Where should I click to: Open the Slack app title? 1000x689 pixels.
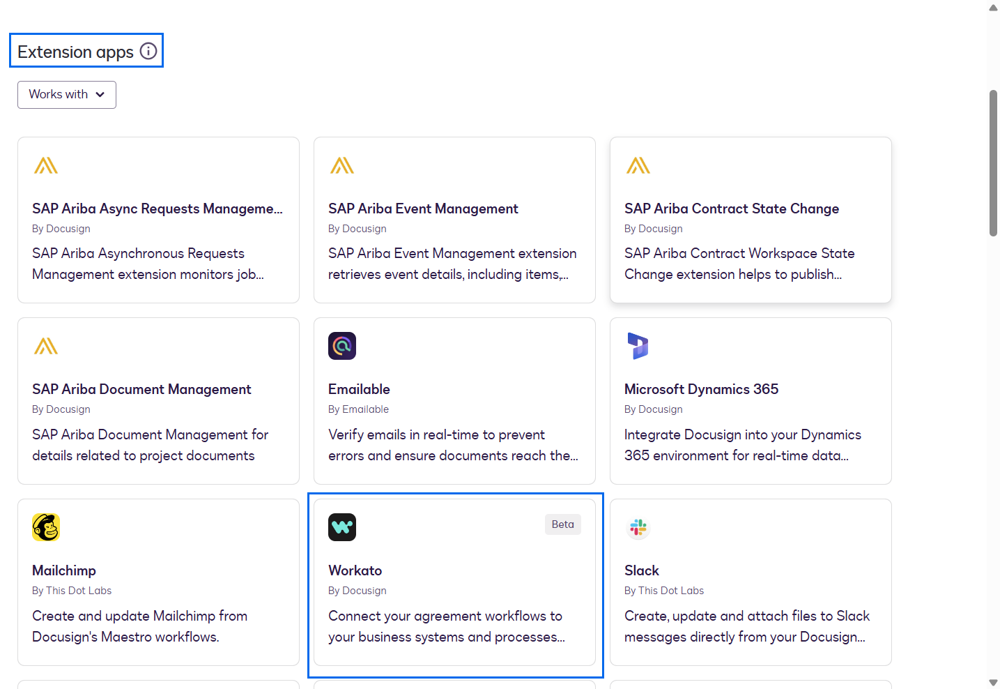[642, 570]
